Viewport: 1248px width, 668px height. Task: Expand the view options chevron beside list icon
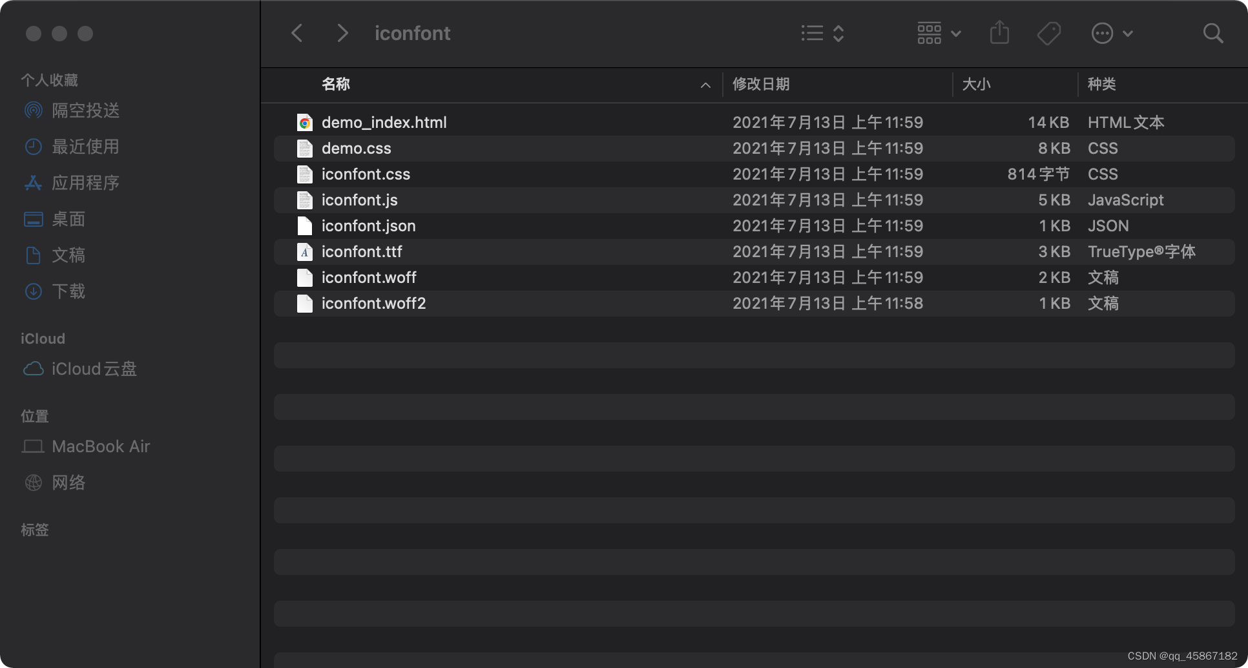pyautogui.click(x=839, y=32)
